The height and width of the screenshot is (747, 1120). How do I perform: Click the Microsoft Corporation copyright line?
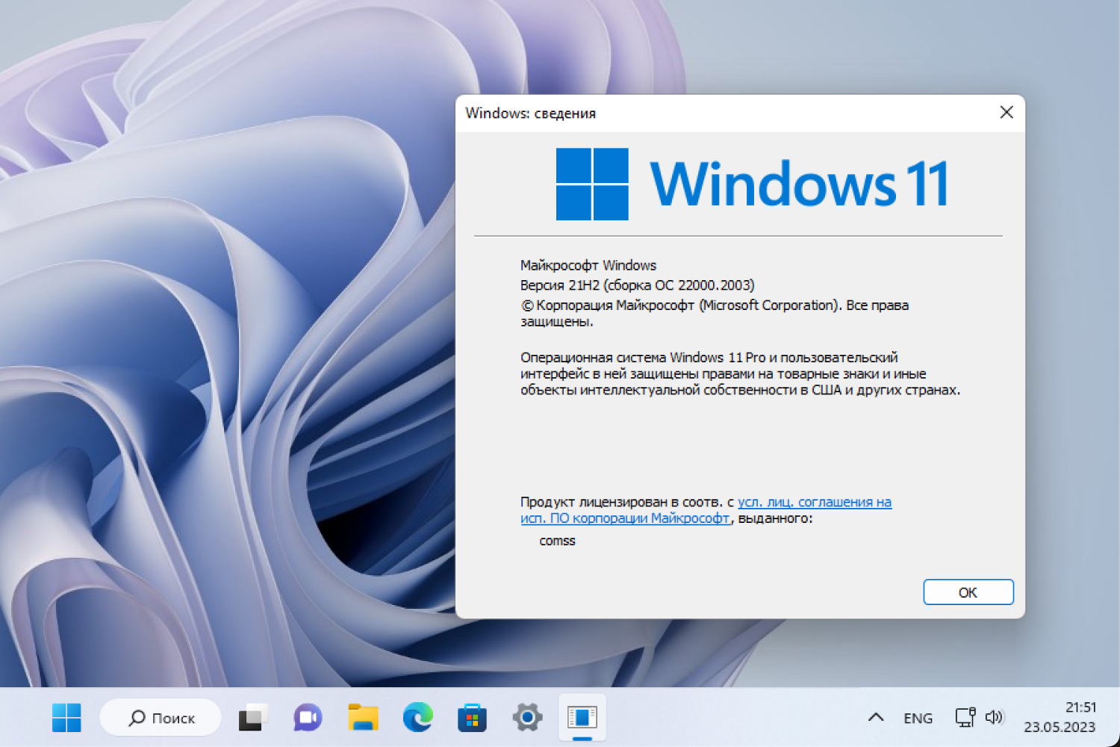tap(715, 313)
